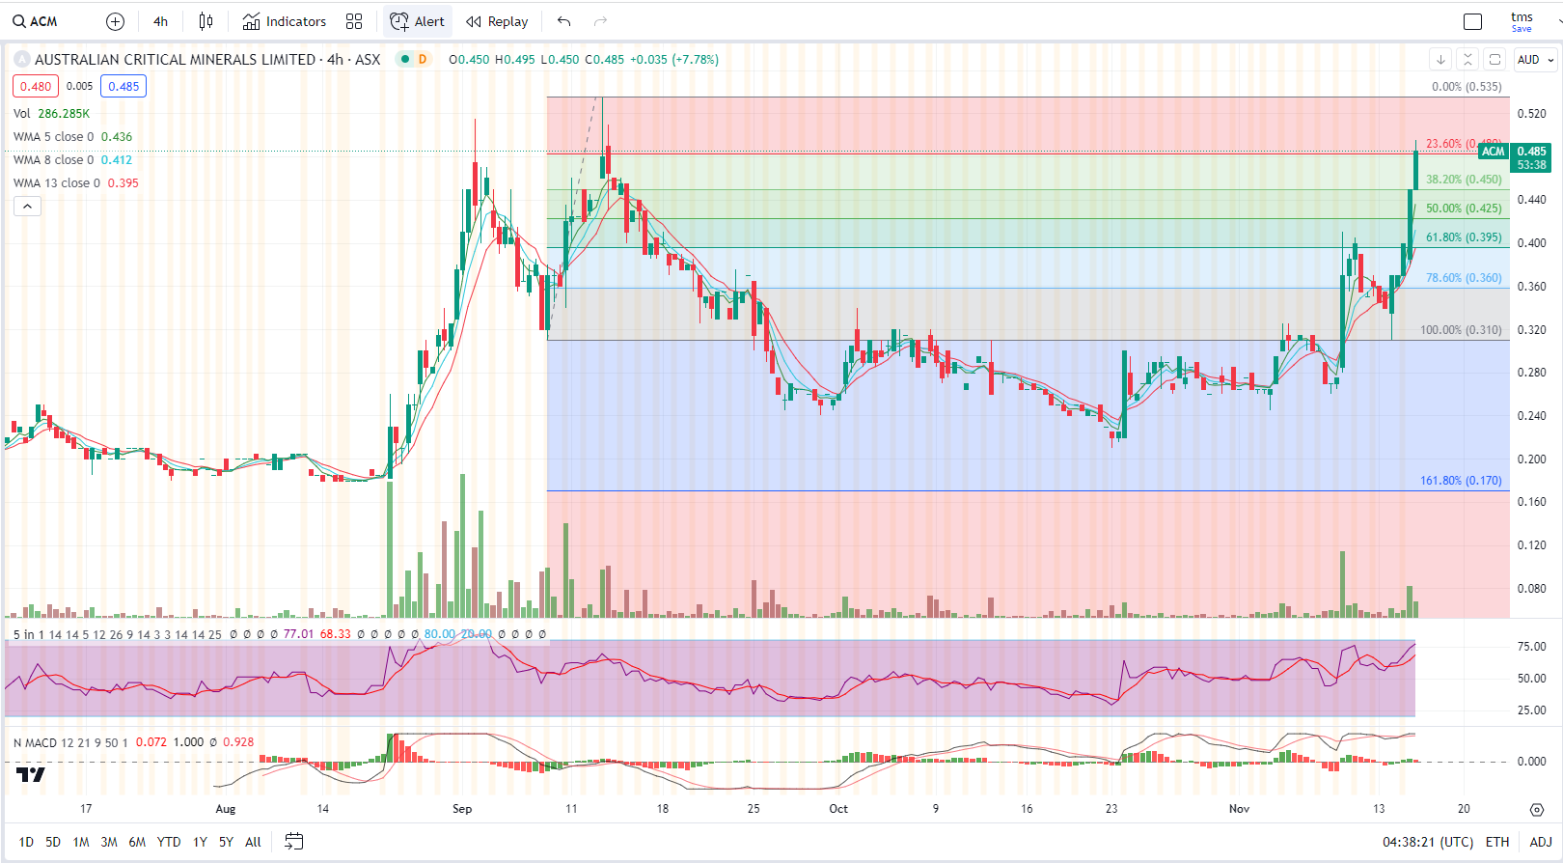Screen dimensions: 1563x863
Task: Open symbol search for ACM
Action: point(35,21)
